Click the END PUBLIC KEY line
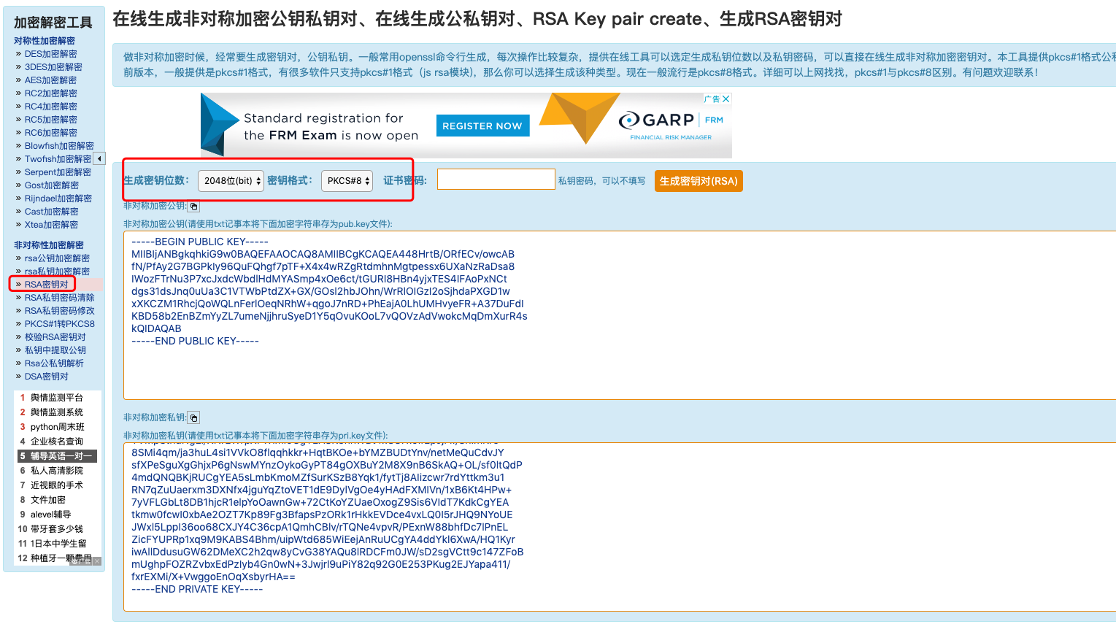Image resolution: width=1116 pixels, height=624 pixels. pyautogui.click(x=195, y=341)
